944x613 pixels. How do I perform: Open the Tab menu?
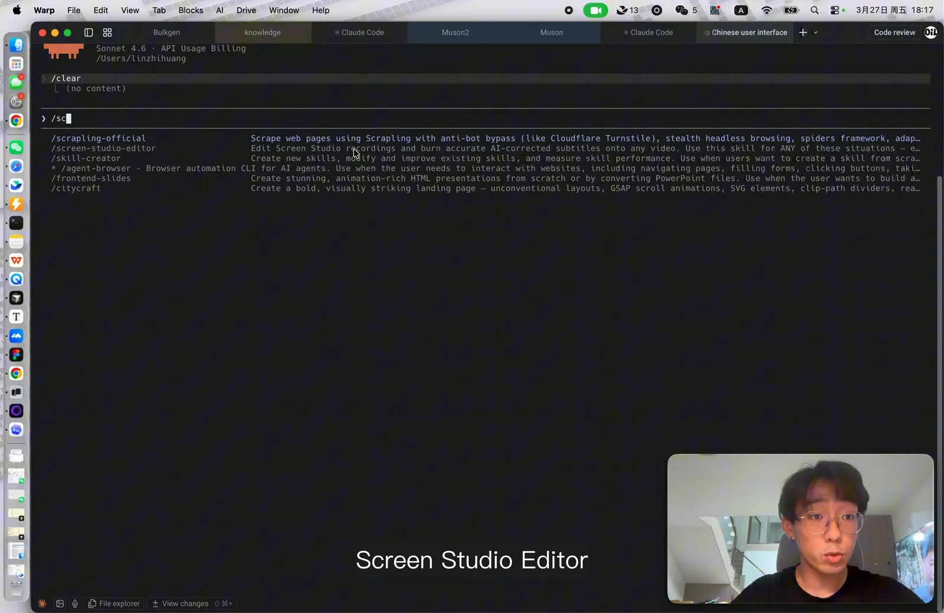159,10
